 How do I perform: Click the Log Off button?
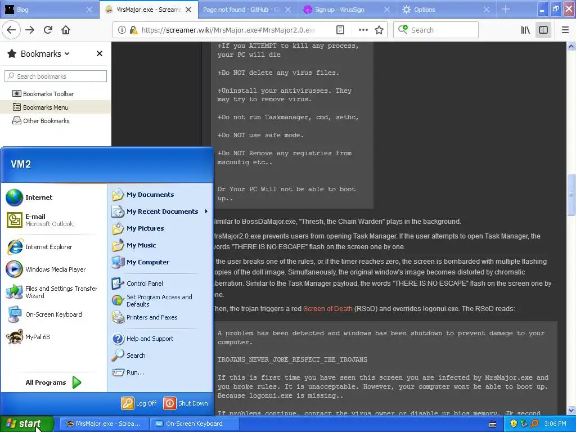139,403
